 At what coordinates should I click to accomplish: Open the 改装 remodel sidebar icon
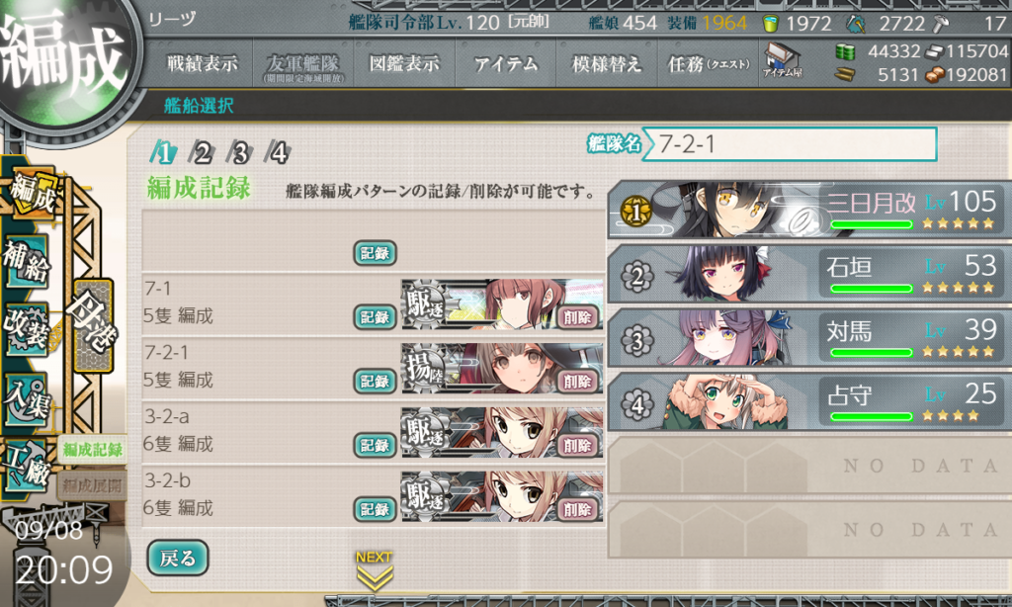click(x=26, y=330)
